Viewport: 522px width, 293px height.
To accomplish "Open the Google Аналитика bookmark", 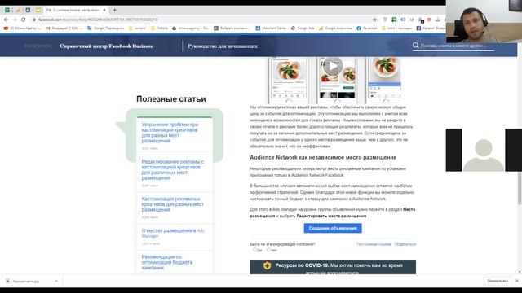I will [x=335, y=28].
